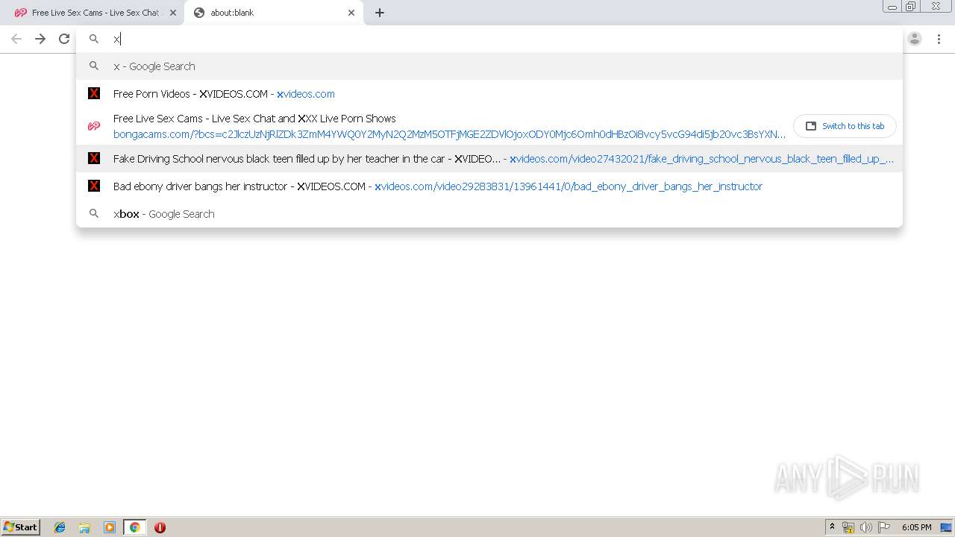955x537 pixels.
Task: Reload the current page
Action: (64, 39)
